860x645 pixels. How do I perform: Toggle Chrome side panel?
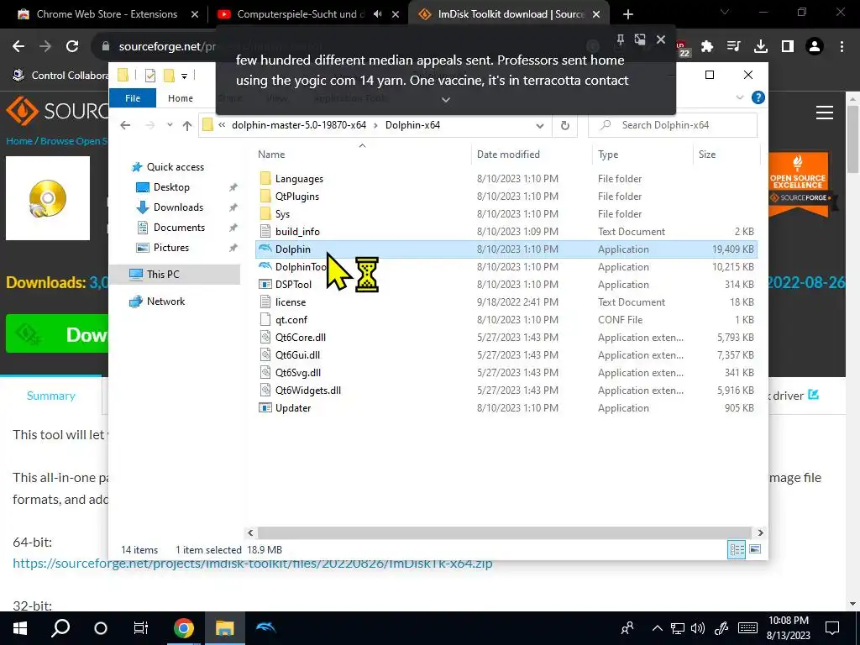point(788,47)
